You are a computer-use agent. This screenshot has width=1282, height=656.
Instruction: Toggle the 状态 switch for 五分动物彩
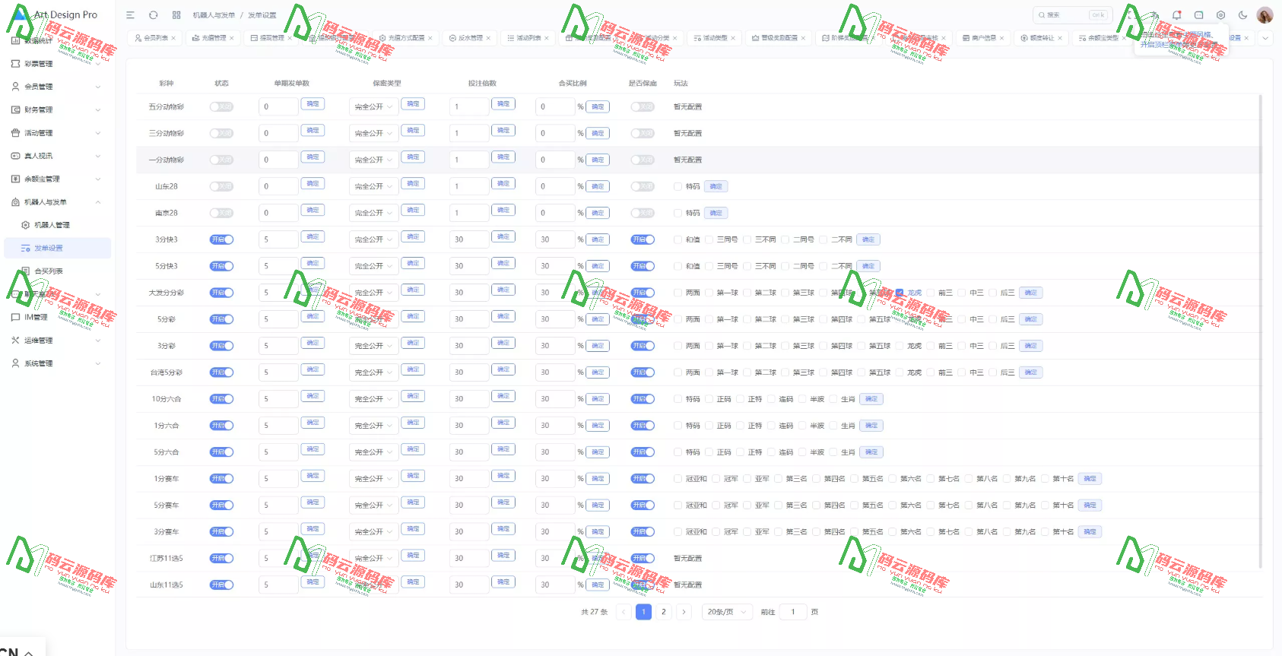221,107
